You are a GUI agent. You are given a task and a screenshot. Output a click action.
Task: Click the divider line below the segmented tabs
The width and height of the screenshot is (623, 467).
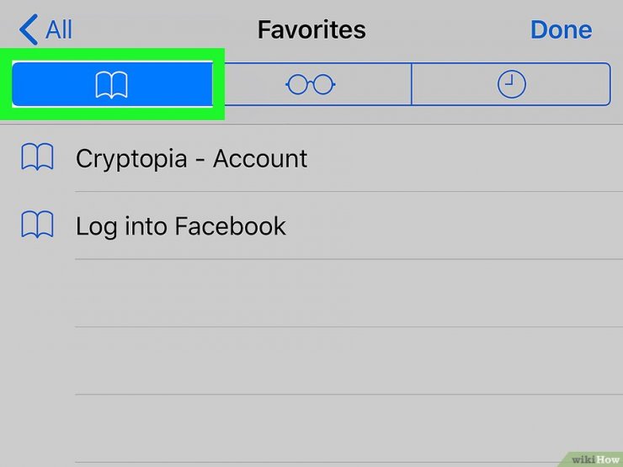pyautogui.click(x=311, y=125)
